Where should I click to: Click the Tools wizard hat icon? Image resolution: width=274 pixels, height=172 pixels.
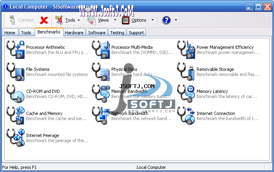[x=59, y=20]
